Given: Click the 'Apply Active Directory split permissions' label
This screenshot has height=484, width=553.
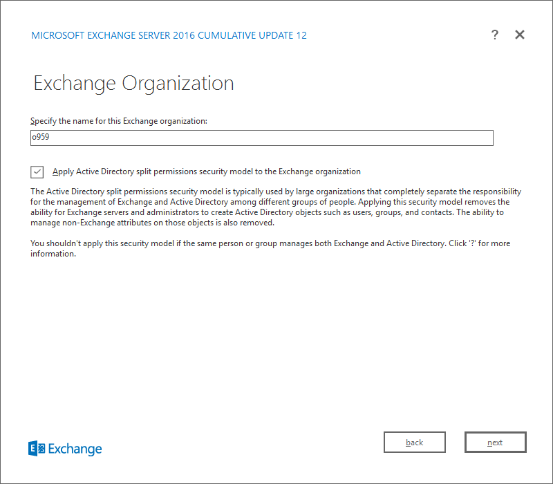Looking at the screenshot, I should click(x=206, y=171).
